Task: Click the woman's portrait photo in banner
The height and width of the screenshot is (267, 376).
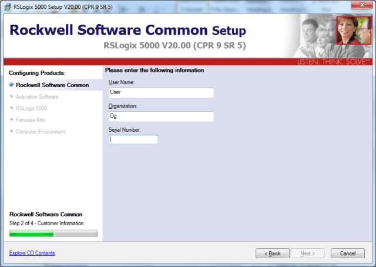Action: (x=354, y=31)
